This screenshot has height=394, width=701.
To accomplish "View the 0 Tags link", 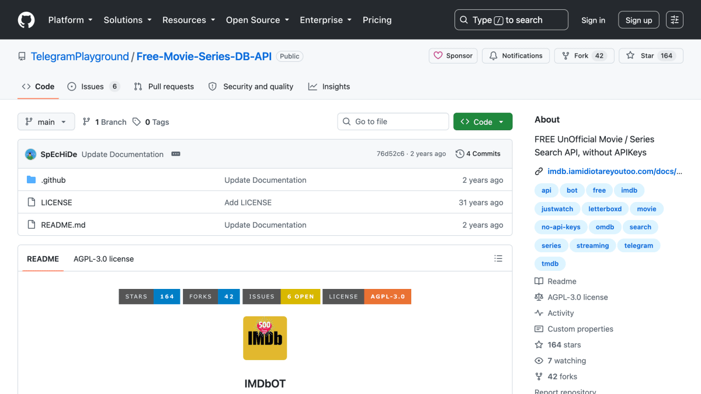I will pyautogui.click(x=151, y=122).
